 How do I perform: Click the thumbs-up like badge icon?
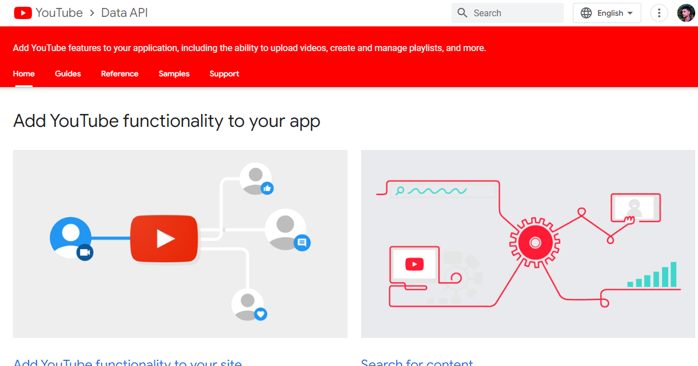pyautogui.click(x=267, y=189)
